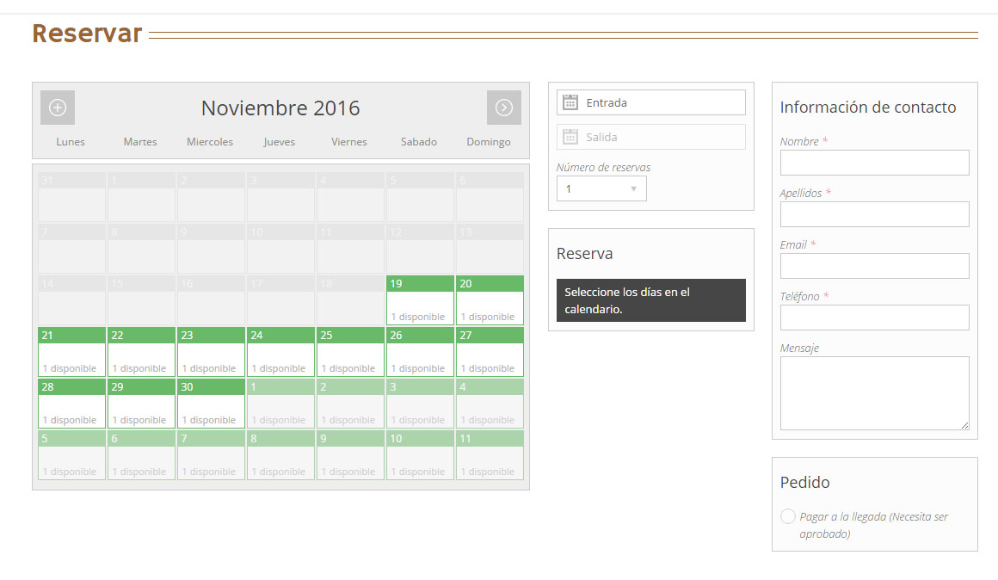Select November 28 in the calendar
This screenshot has height=580, width=998.
72,404
